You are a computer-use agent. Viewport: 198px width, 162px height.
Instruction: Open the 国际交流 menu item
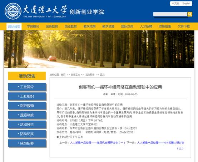[x=127, y=26]
